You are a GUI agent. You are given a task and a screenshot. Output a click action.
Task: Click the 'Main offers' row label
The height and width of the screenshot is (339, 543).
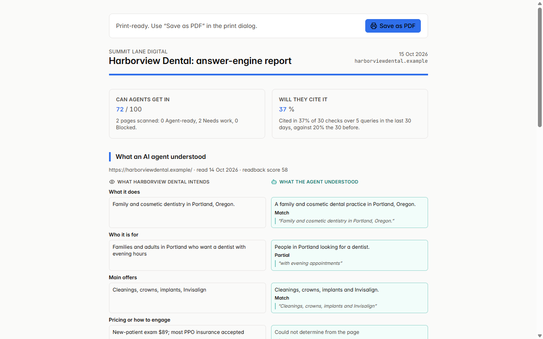click(123, 278)
